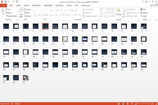Click PERSIAN language indicator in status bar
Viewport: 158px width, 105px height.
(x=17, y=104)
